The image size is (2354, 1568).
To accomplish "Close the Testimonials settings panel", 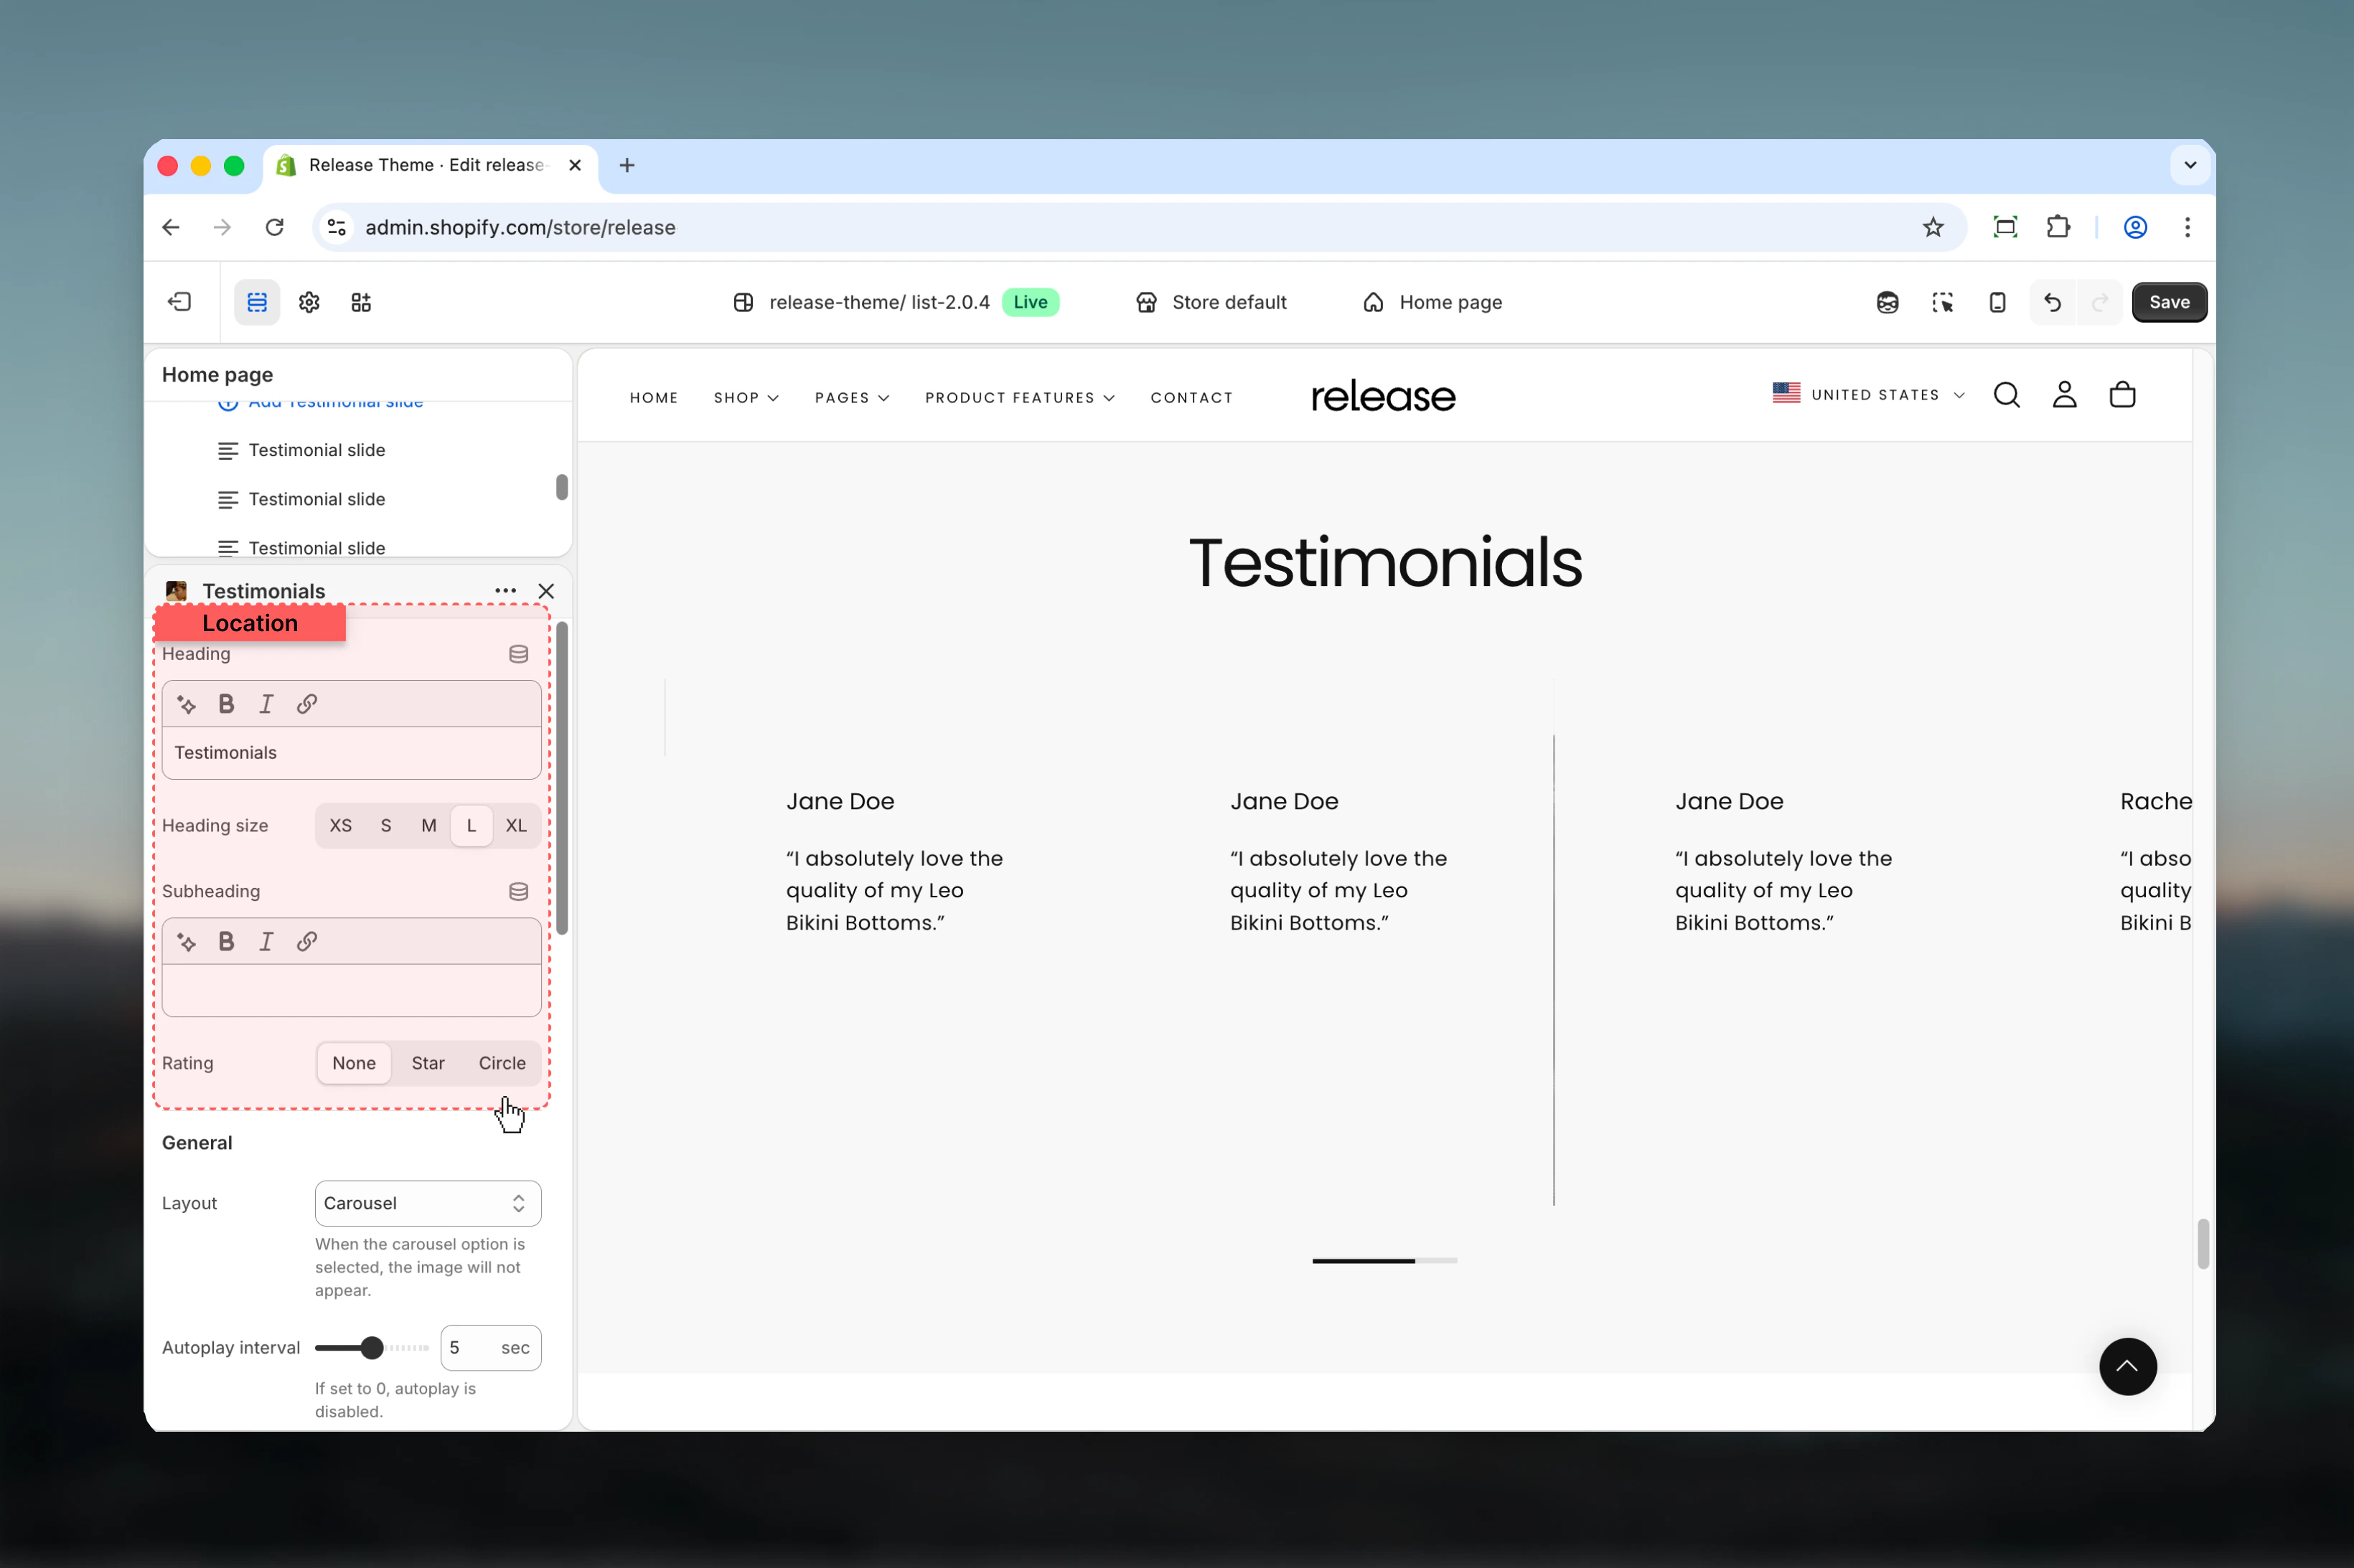I will [545, 591].
